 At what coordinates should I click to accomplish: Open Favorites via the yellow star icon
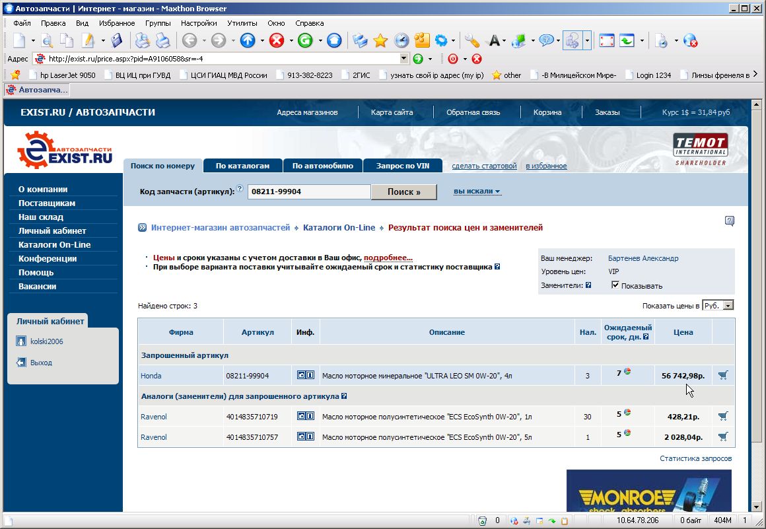[380, 41]
